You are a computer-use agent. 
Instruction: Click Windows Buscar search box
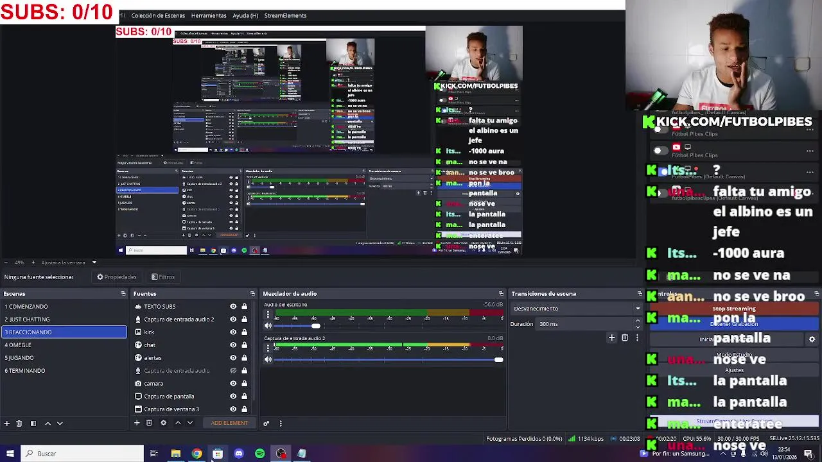82,454
